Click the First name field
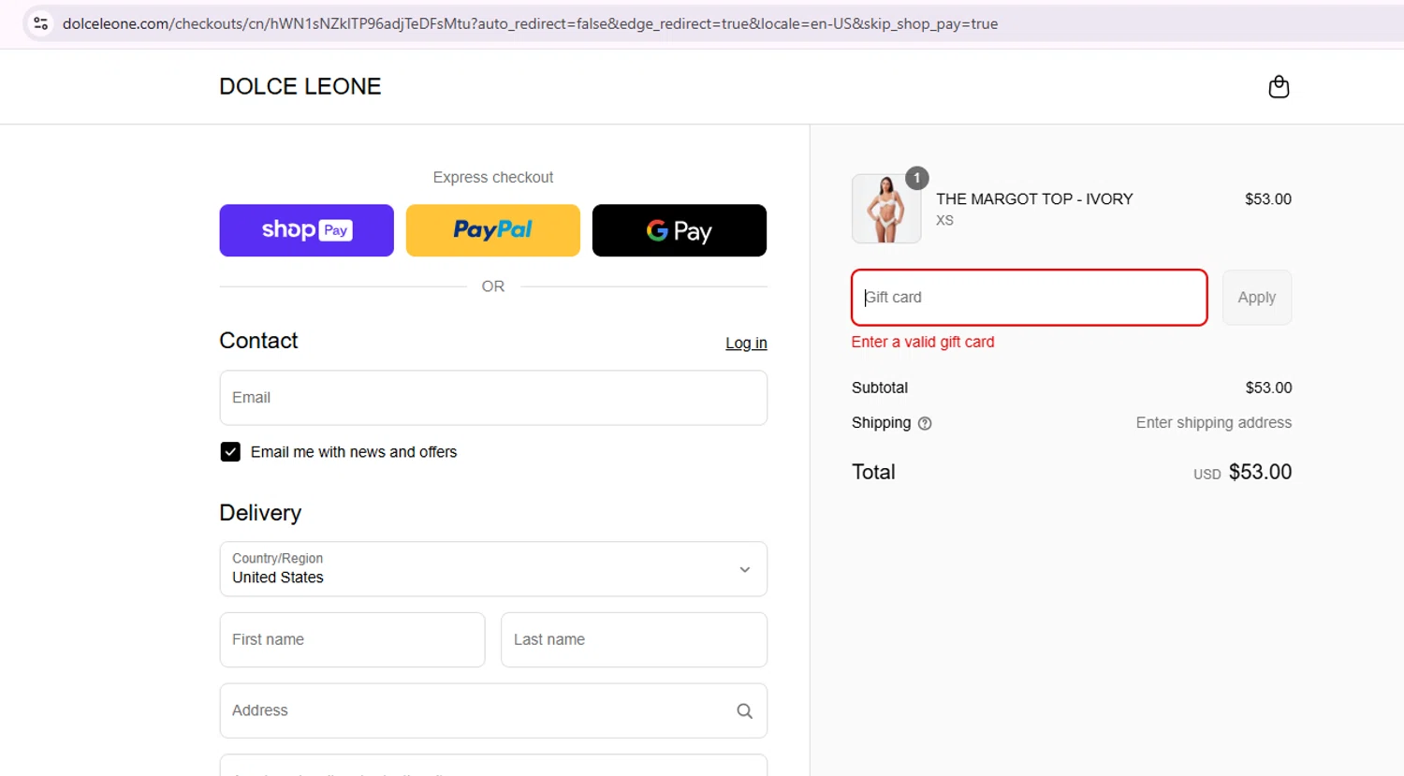 pos(352,640)
